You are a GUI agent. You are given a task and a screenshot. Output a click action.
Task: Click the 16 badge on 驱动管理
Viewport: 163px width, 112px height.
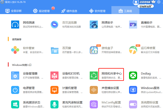tap(53, 8)
